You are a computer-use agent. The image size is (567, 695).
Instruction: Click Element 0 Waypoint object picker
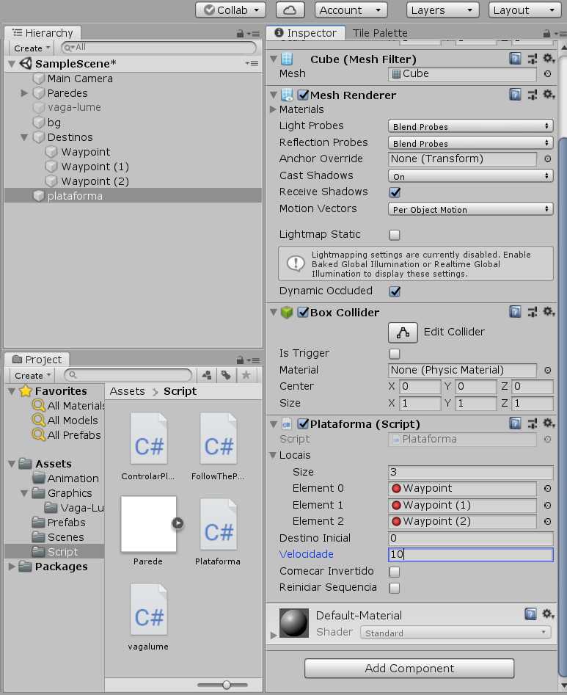click(x=548, y=489)
